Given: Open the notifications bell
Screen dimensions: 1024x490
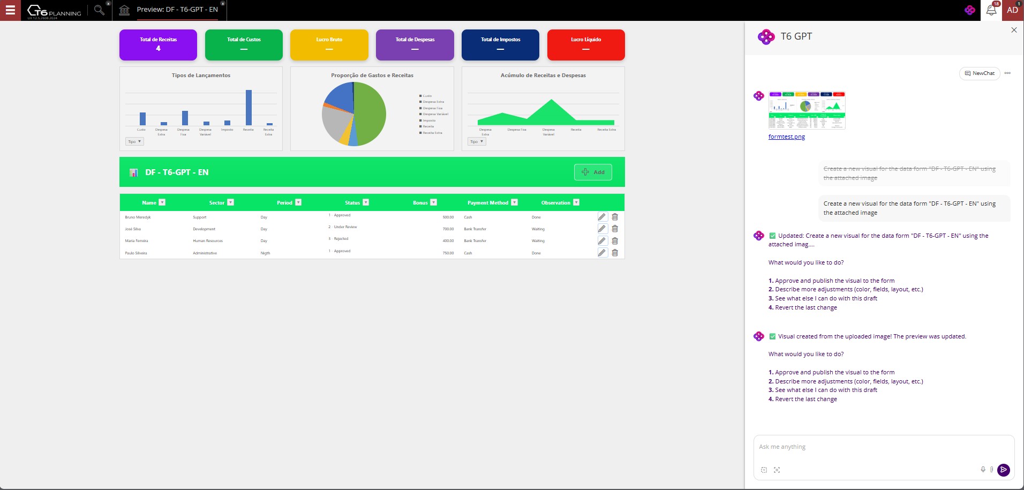Looking at the screenshot, I should (991, 10).
